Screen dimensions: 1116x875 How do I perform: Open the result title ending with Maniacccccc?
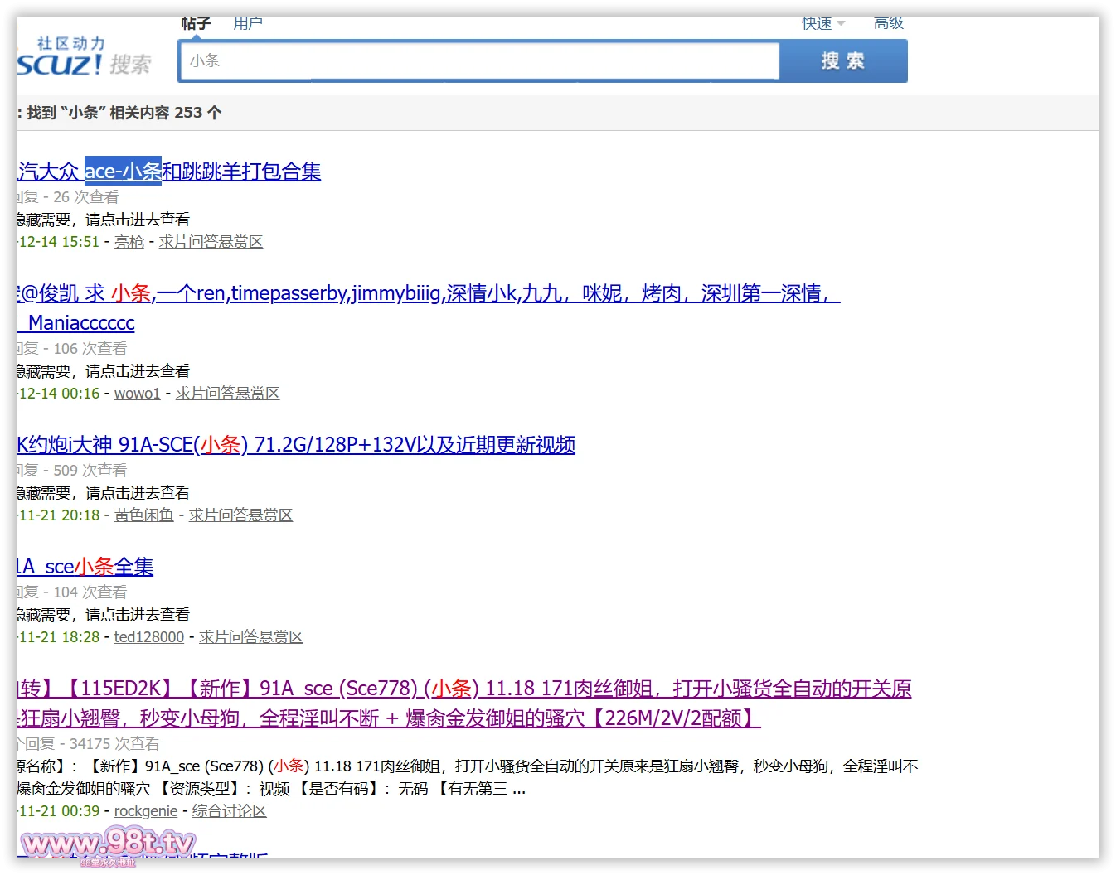[x=81, y=323]
